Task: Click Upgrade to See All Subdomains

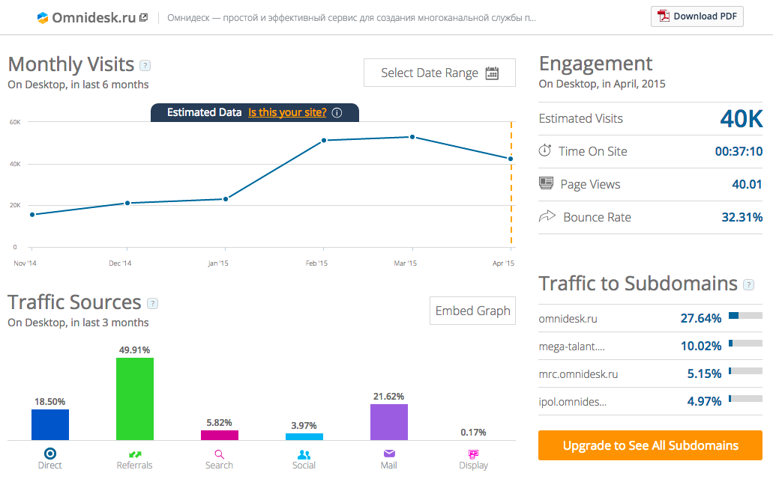Action: [x=650, y=445]
